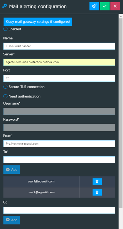
Task: Cancel with the red X icon
Action: (x=115, y=6)
